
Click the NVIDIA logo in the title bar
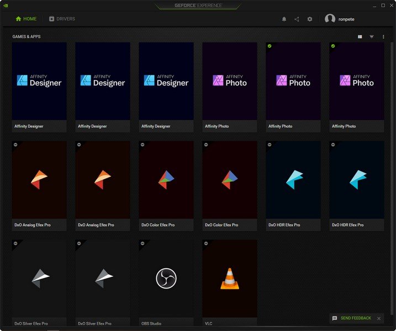point(6,6)
